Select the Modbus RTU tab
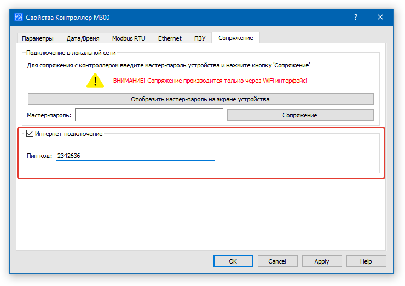This screenshot has height=286, width=405. (129, 38)
